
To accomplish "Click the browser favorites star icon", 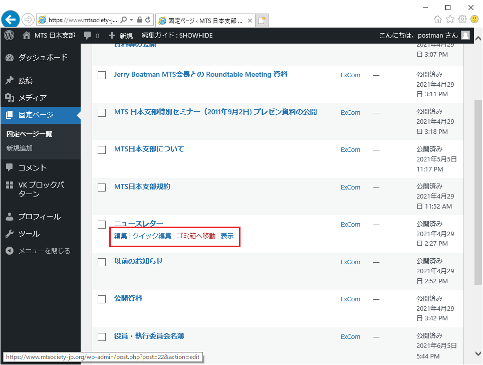I will (450, 20).
